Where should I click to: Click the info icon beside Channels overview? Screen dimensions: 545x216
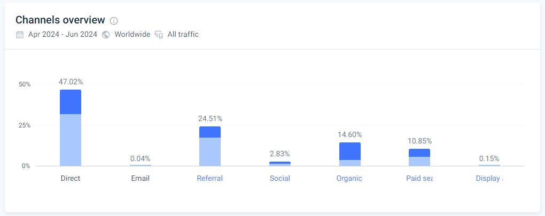114,21
